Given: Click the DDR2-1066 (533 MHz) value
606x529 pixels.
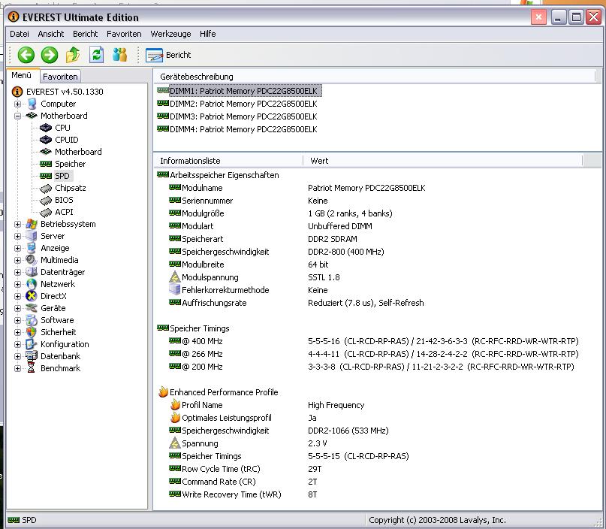Looking at the screenshot, I should [348, 431].
